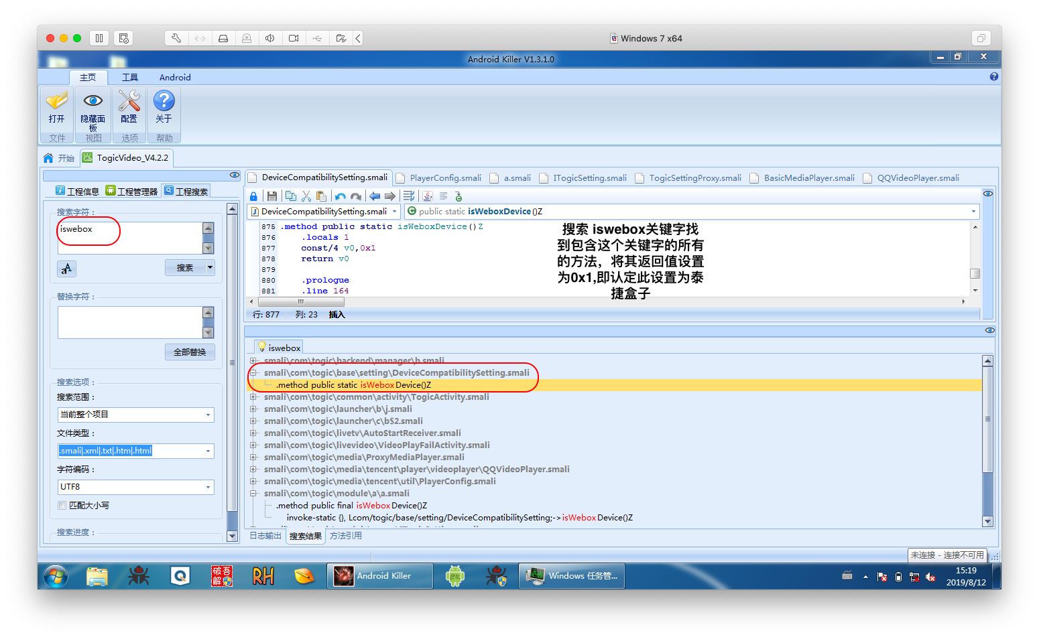Switch to the 工程管理器 panel tab
The image size is (1039, 639).
(132, 191)
